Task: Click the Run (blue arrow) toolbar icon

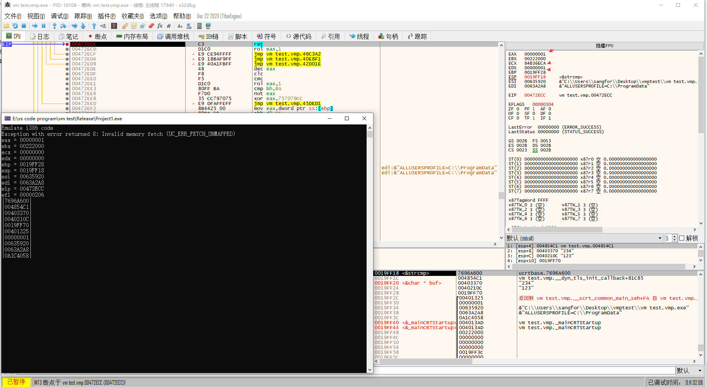Action: click(35, 26)
